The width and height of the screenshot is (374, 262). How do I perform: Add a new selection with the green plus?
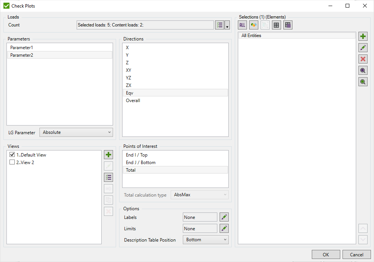point(363,37)
